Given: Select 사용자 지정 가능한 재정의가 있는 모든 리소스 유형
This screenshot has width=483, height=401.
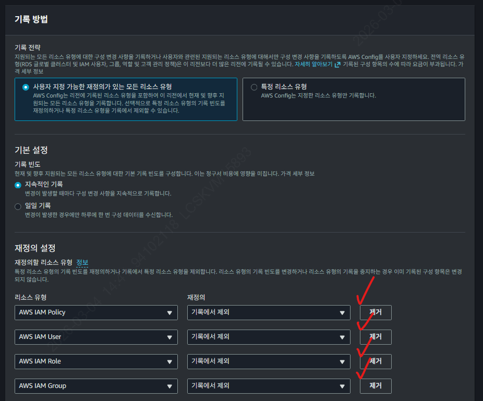Looking at the screenshot, I should tap(25, 87).
